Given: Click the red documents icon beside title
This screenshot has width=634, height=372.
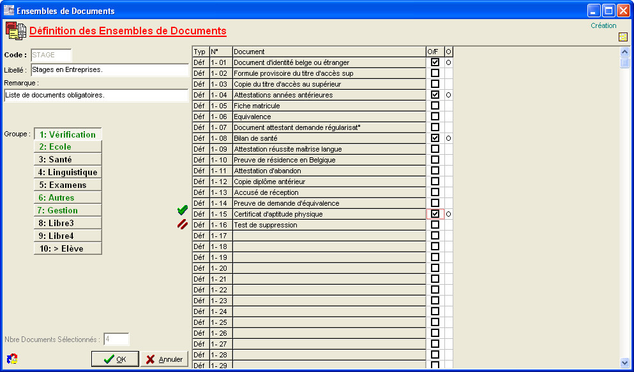Looking at the screenshot, I should click(16, 31).
